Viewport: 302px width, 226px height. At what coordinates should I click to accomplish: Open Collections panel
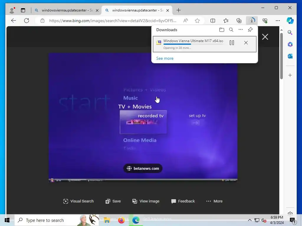(239, 21)
